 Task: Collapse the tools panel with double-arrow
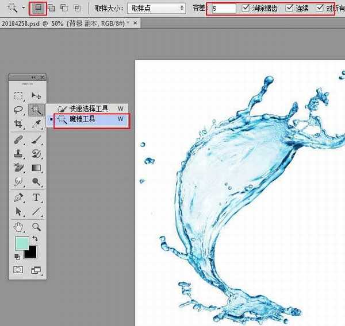click(x=33, y=77)
